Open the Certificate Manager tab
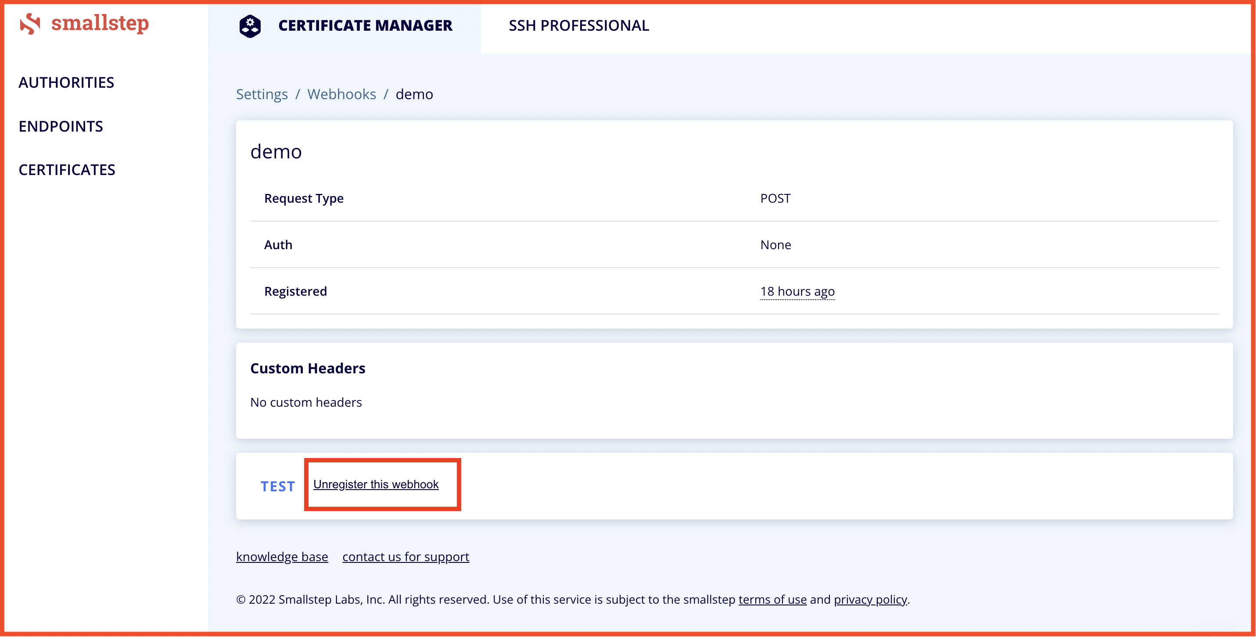Screen dimensions: 1256x637 (365, 26)
